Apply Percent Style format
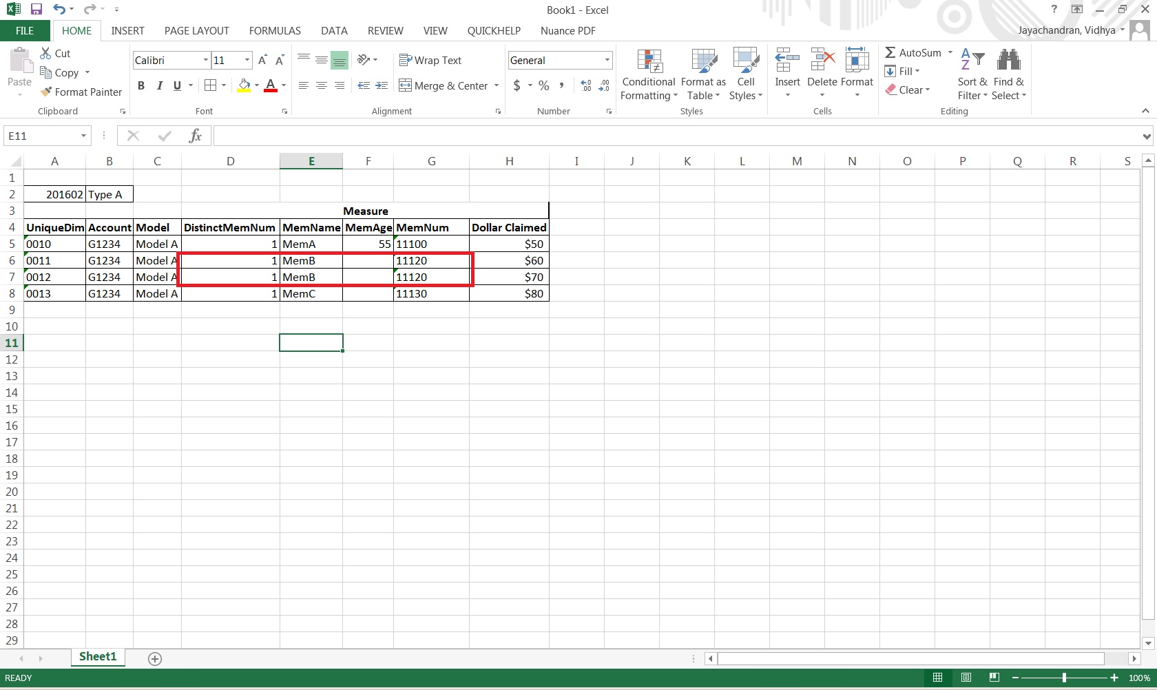Viewport: 1157px width, 690px height. (544, 85)
